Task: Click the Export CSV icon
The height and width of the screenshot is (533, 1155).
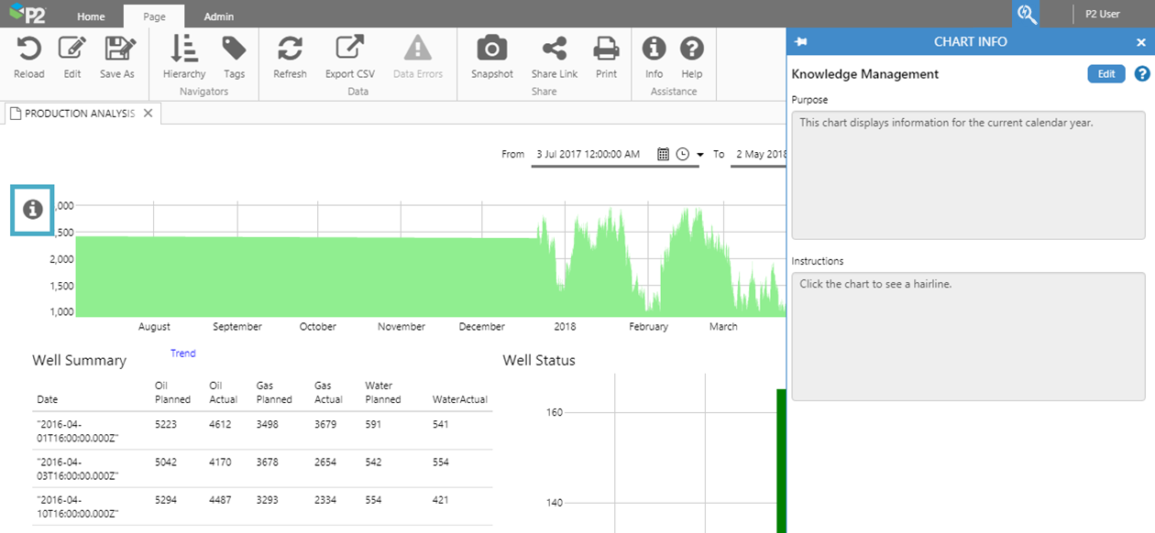Action: pyautogui.click(x=349, y=49)
